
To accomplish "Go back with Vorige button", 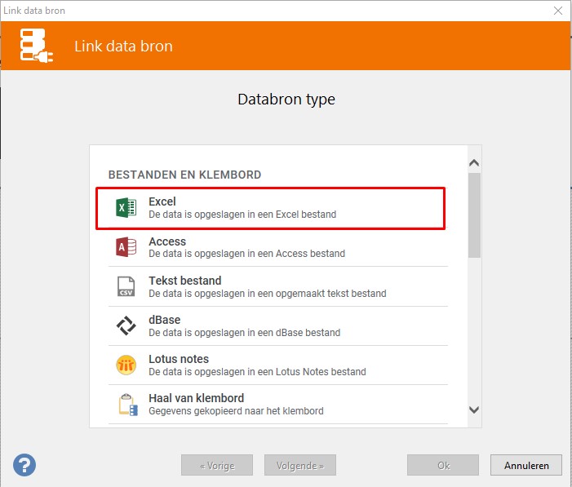I will click(216, 466).
